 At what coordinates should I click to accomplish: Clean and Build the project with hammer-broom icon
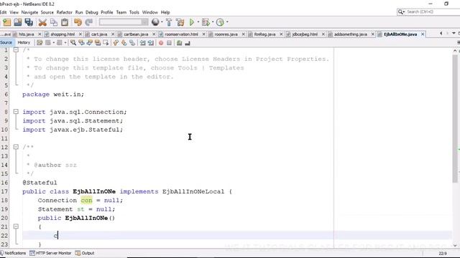pos(180,22)
